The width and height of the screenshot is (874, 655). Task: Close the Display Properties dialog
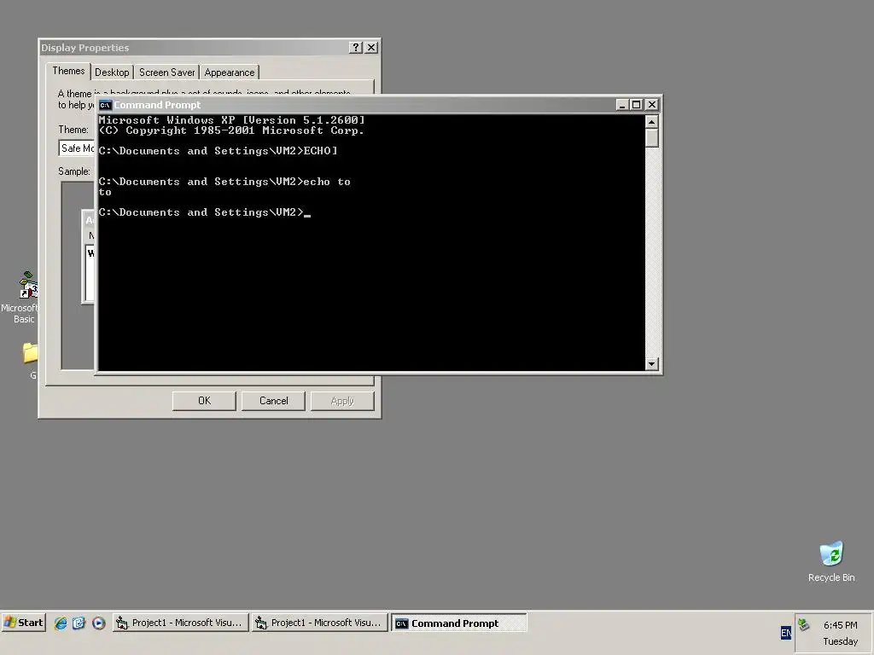click(371, 48)
